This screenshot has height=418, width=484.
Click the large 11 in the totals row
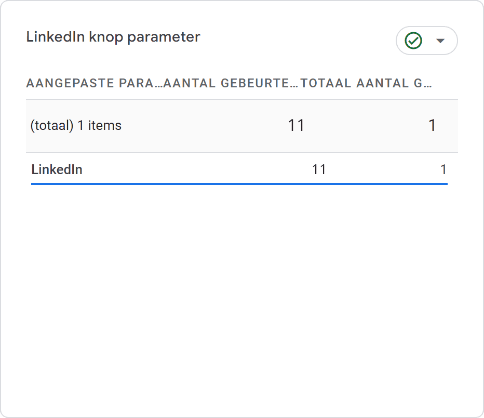tap(296, 125)
